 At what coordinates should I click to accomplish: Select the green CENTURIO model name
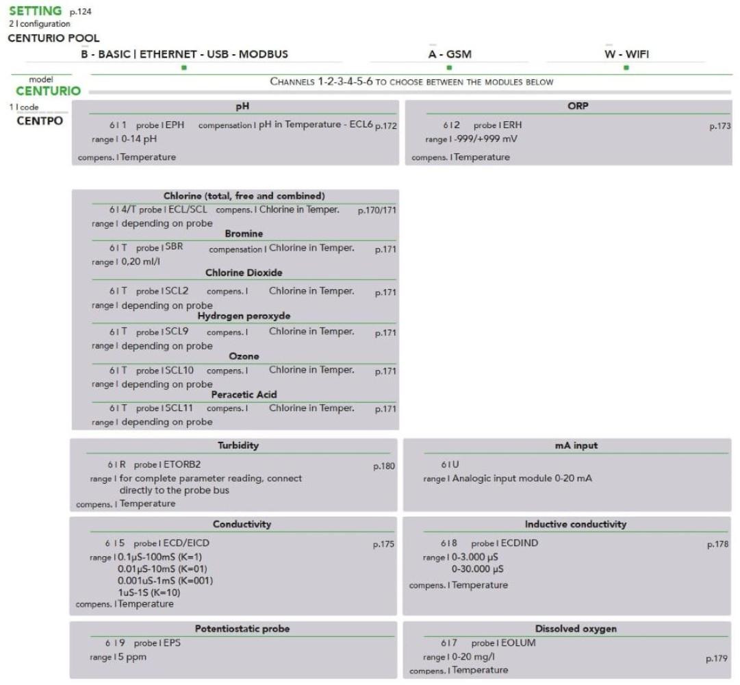[48, 90]
